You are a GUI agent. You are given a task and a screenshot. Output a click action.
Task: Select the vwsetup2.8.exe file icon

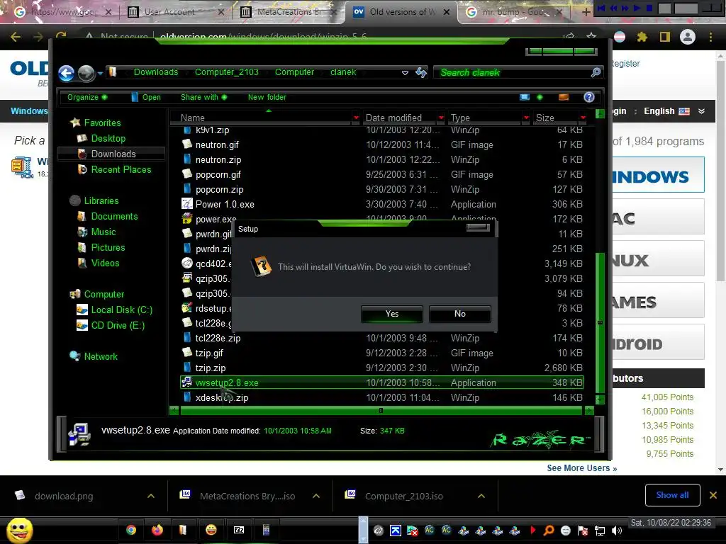[x=186, y=382]
